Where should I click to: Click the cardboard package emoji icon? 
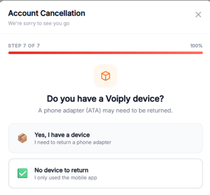[x=22, y=138]
